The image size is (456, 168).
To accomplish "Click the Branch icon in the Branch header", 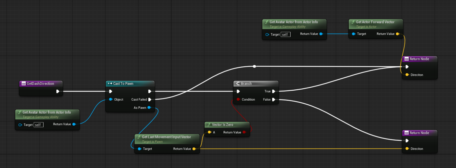I will [237, 83].
